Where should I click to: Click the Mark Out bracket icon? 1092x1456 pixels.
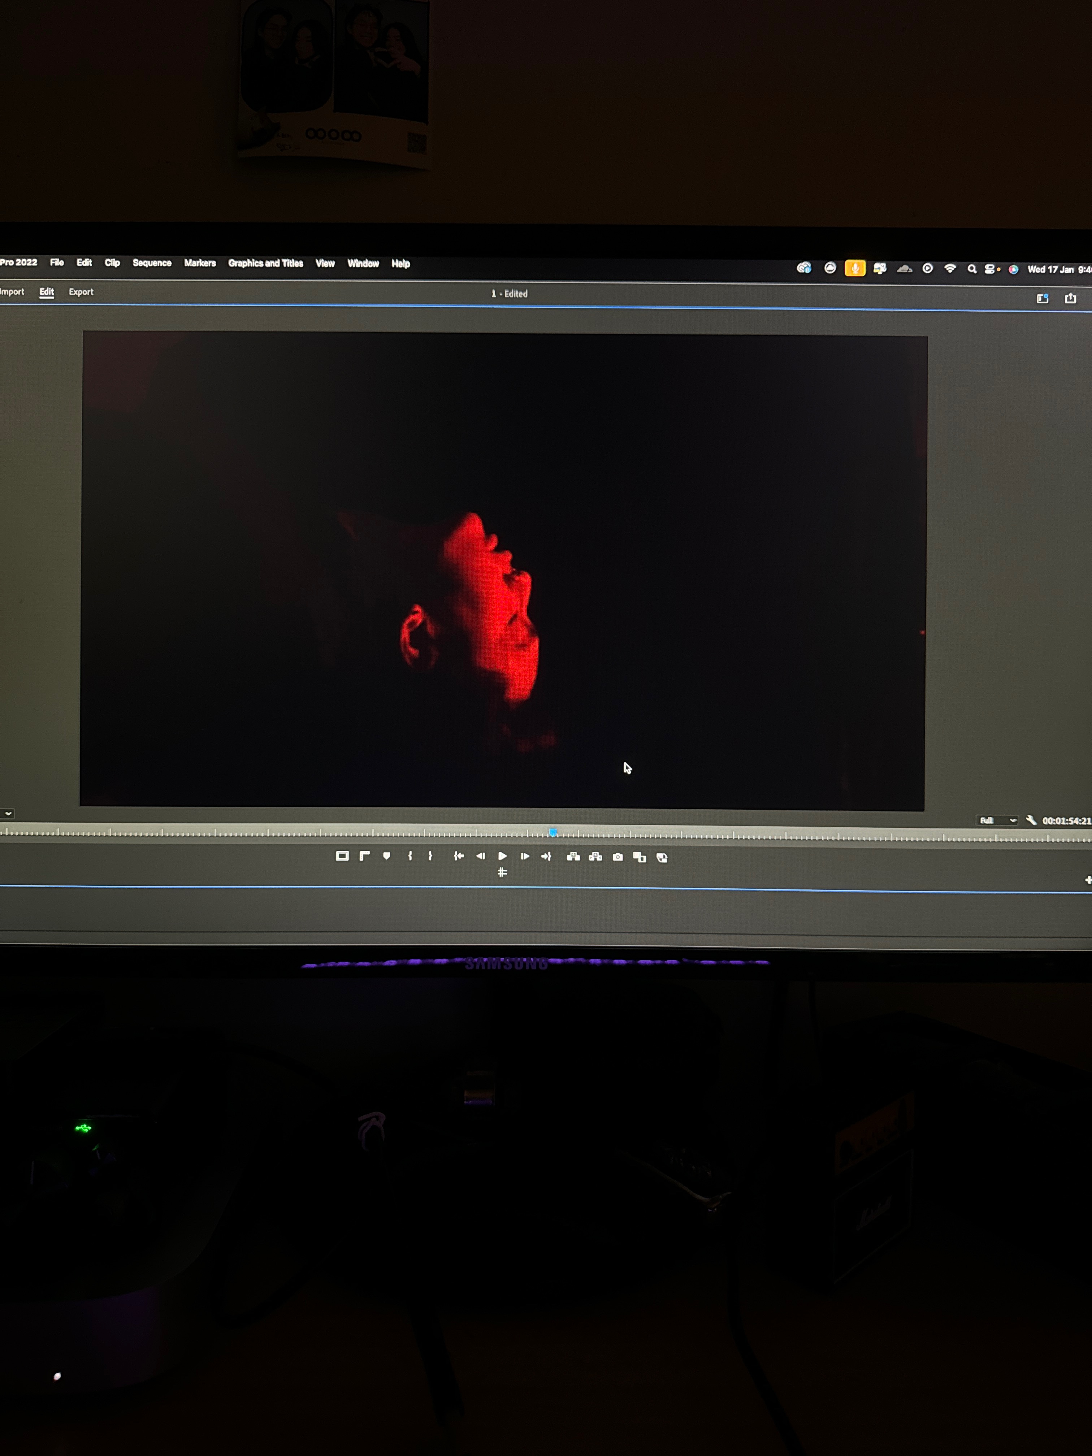click(430, 856)
